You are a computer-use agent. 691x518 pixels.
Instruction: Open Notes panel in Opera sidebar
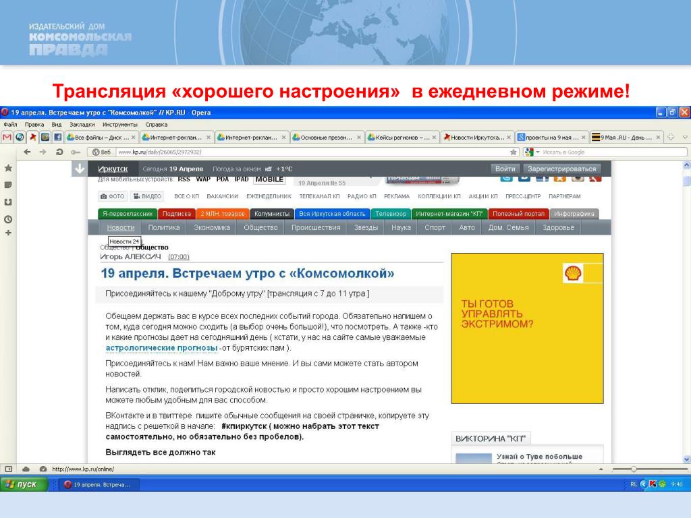tap(8, 185)
